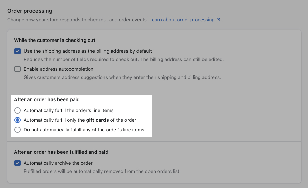Click the 'Order processing' page heading
The image size is (308, 188).
(x=30, y=11)
